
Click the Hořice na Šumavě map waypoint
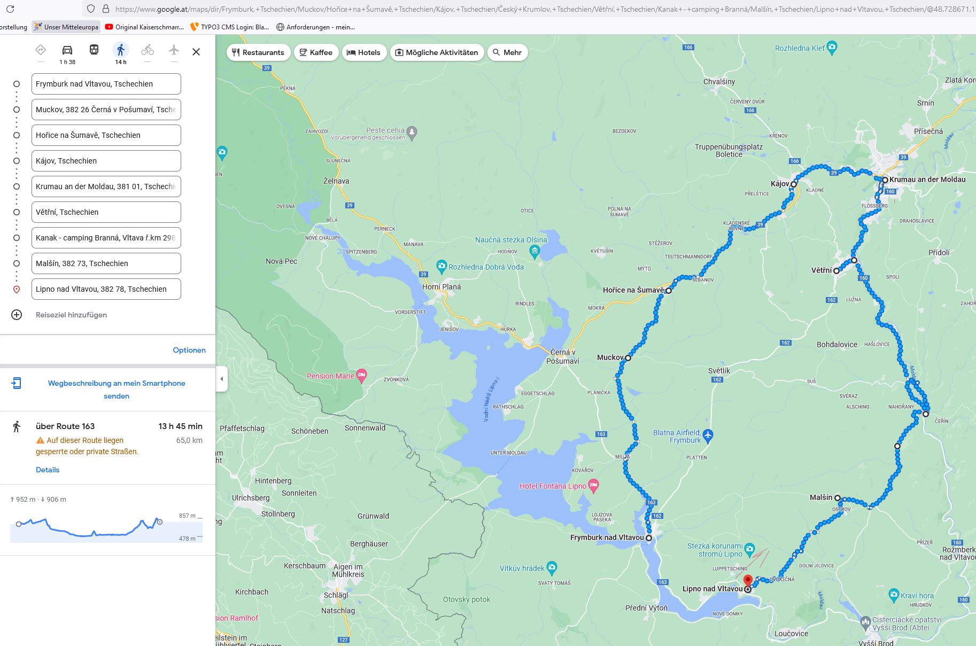pyautogui.click(x=669, y=291)
